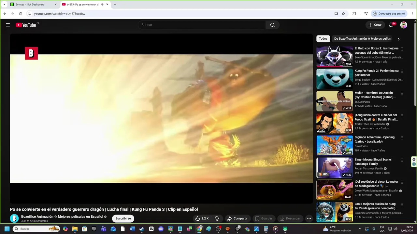Click the video player to pause playback
Screen dimensions: 417x234
(x=161, y=119)
